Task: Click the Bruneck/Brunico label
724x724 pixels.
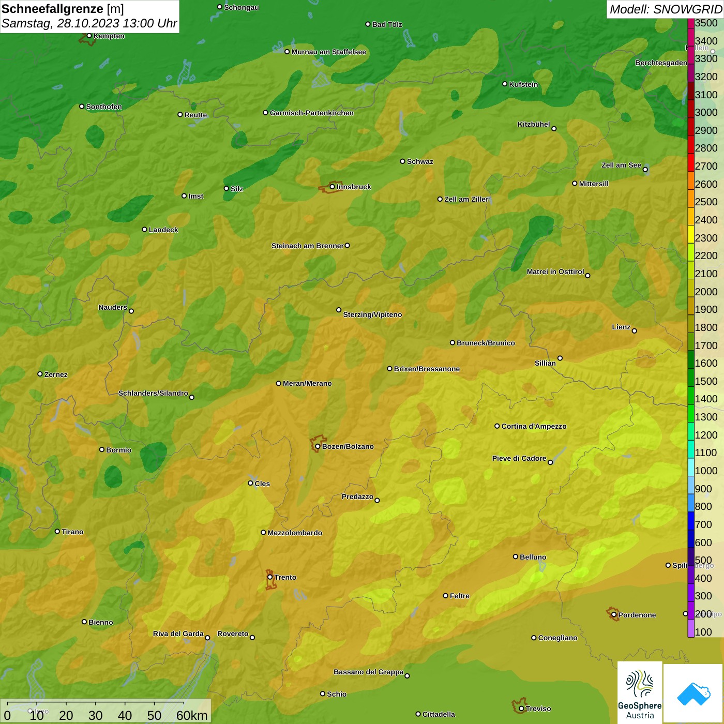Action: (x=486, y=343)
